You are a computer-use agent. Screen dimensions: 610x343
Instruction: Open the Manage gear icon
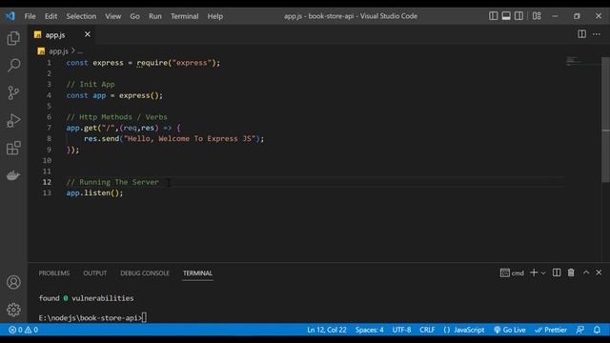click(13, 310)
